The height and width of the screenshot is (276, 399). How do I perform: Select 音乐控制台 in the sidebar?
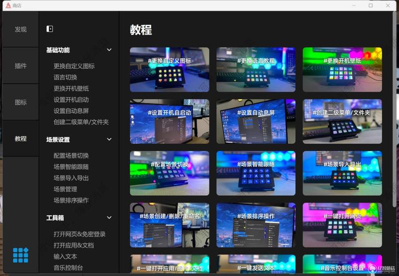pyautogui.click(x=68, y=268)
